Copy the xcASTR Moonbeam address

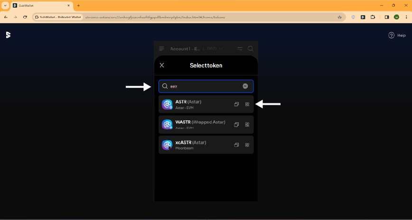pos(236,145)
